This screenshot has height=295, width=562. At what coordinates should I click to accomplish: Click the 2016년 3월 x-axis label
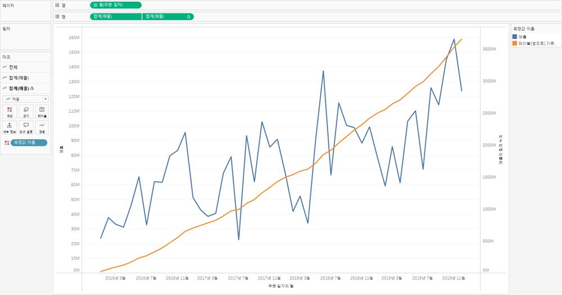[x=115, y=278]
